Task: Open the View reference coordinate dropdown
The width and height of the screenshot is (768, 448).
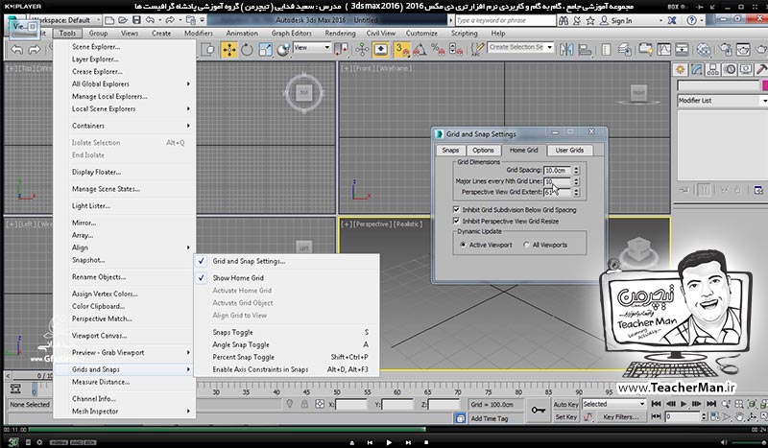Action: tap(312, 48)
